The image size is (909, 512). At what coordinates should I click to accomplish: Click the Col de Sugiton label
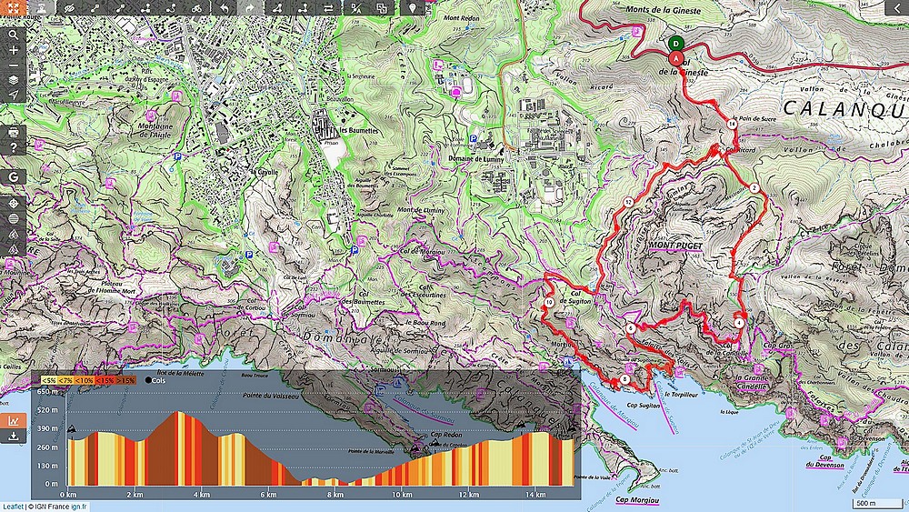575,297
